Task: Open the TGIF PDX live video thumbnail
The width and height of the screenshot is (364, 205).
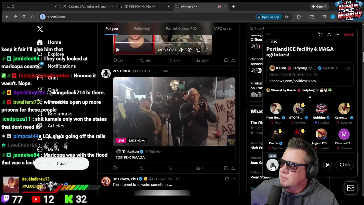Action: [x=174, y=111]
